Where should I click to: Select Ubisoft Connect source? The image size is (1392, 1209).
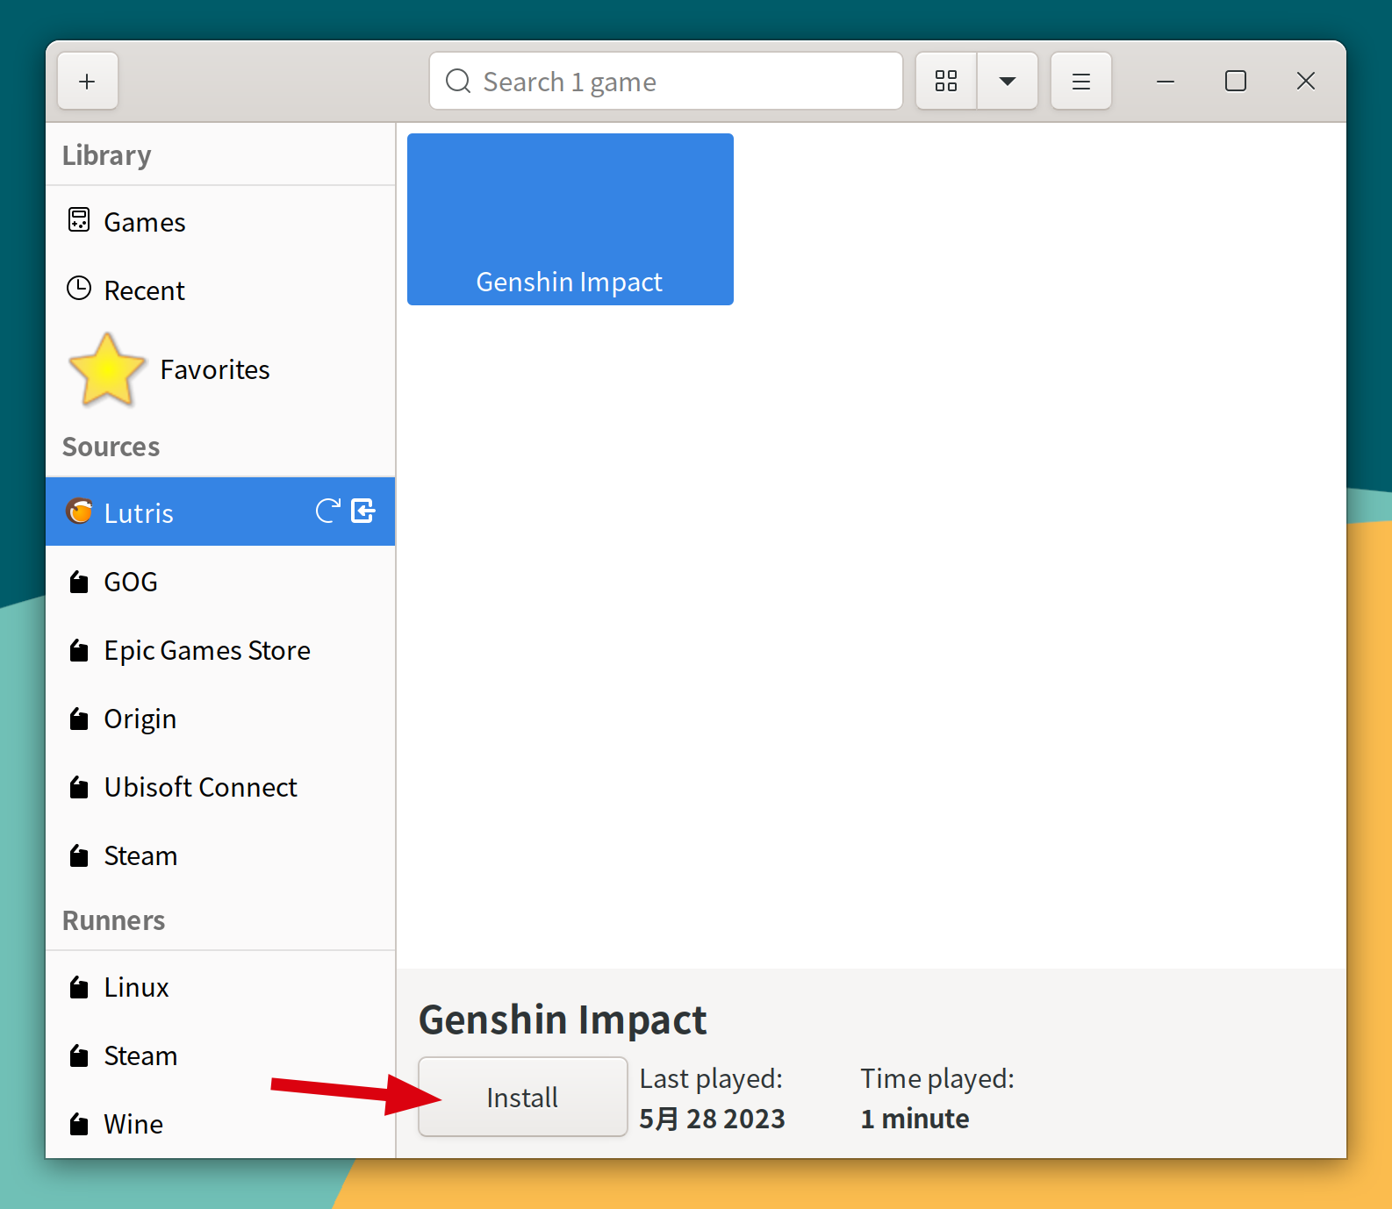[x=220, y=787]
